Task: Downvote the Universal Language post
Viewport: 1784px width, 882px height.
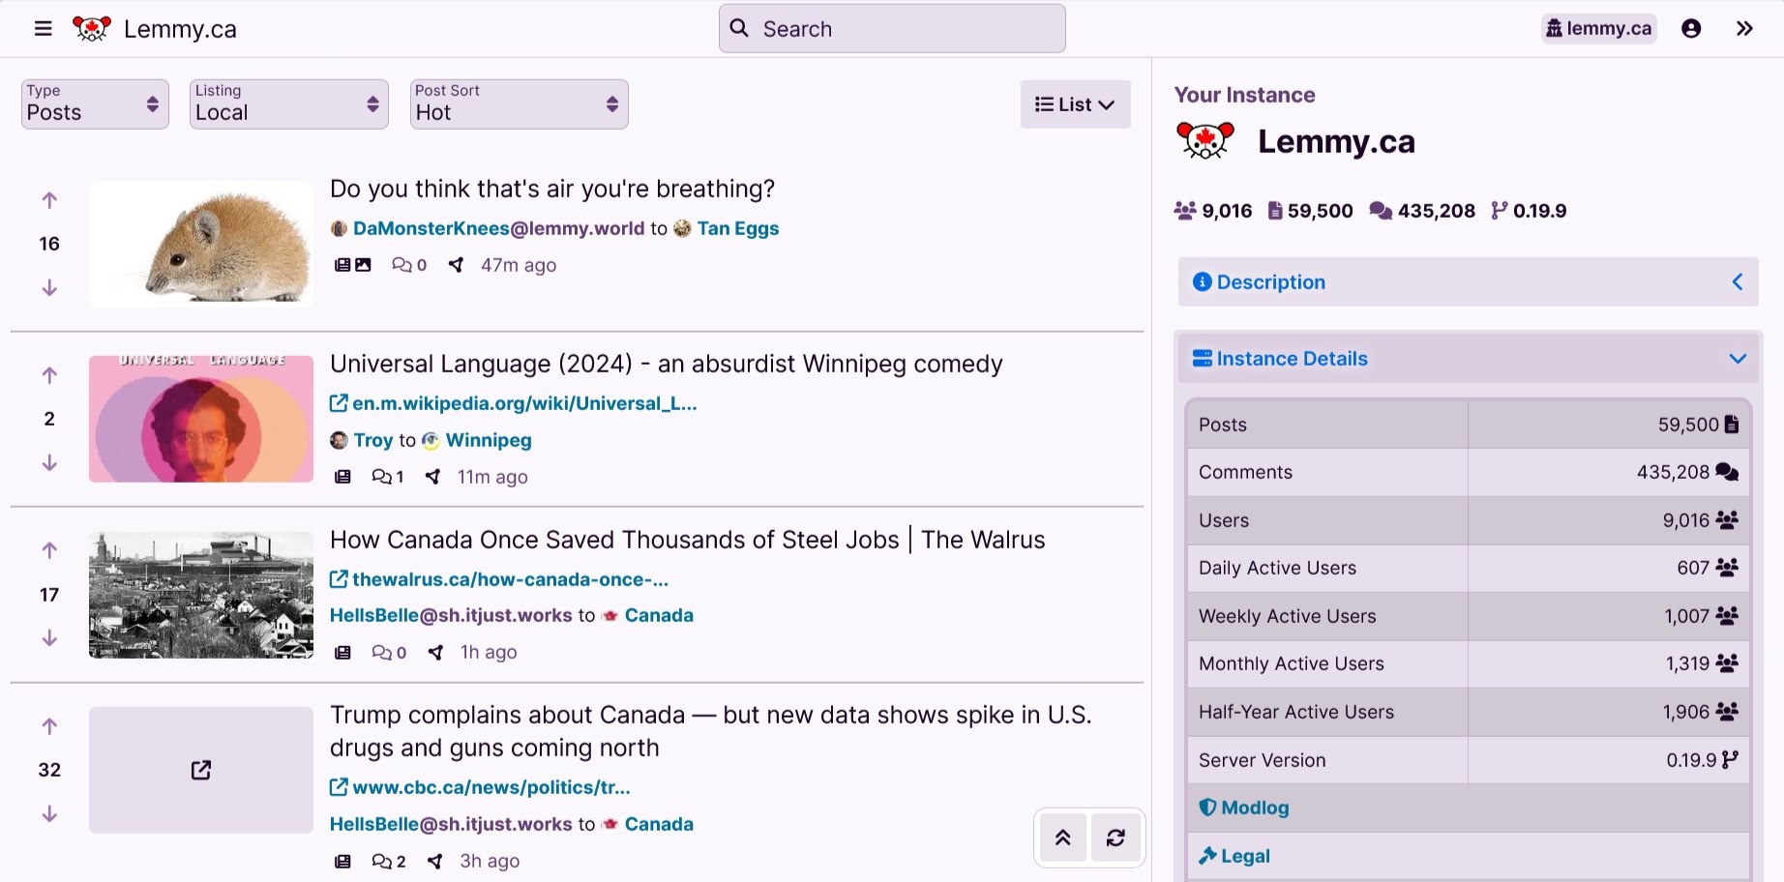Action: (x=49, y=463)
